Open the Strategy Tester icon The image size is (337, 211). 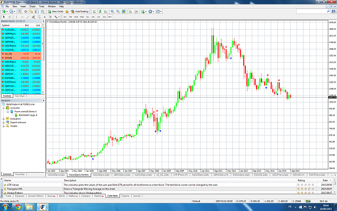[x=43, y=11]
